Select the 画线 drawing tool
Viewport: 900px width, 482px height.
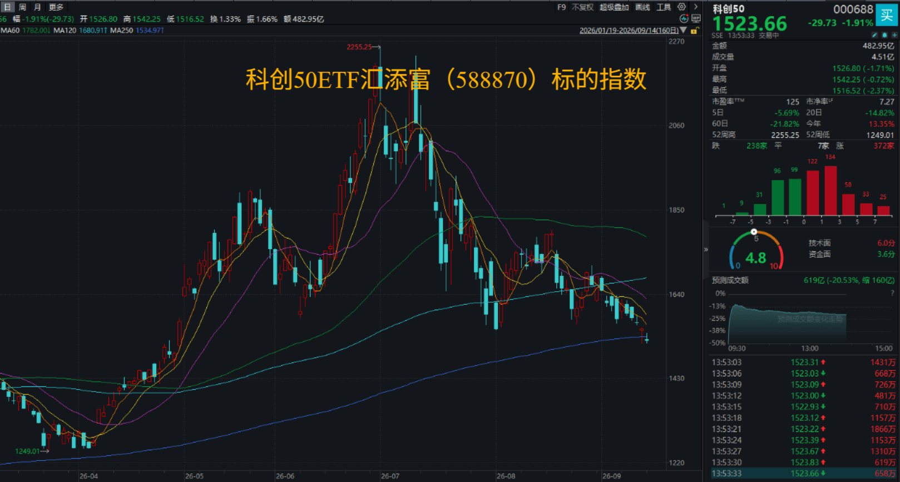point(642,7)
